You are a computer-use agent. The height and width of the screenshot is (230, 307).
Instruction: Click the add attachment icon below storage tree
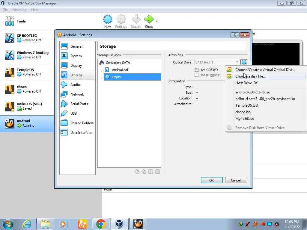click(151, 172)
